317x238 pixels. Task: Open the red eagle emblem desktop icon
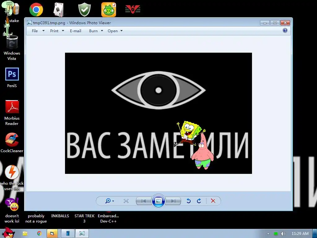pos(133,9)
